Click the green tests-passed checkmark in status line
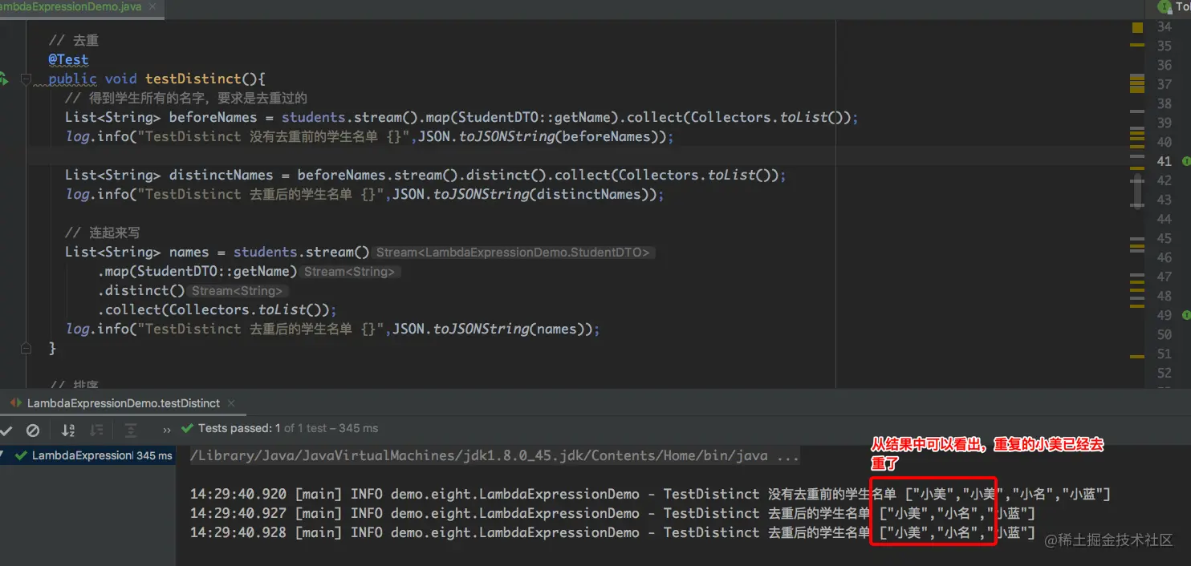This screenshot has width=1191, height=566. (188, 429)
